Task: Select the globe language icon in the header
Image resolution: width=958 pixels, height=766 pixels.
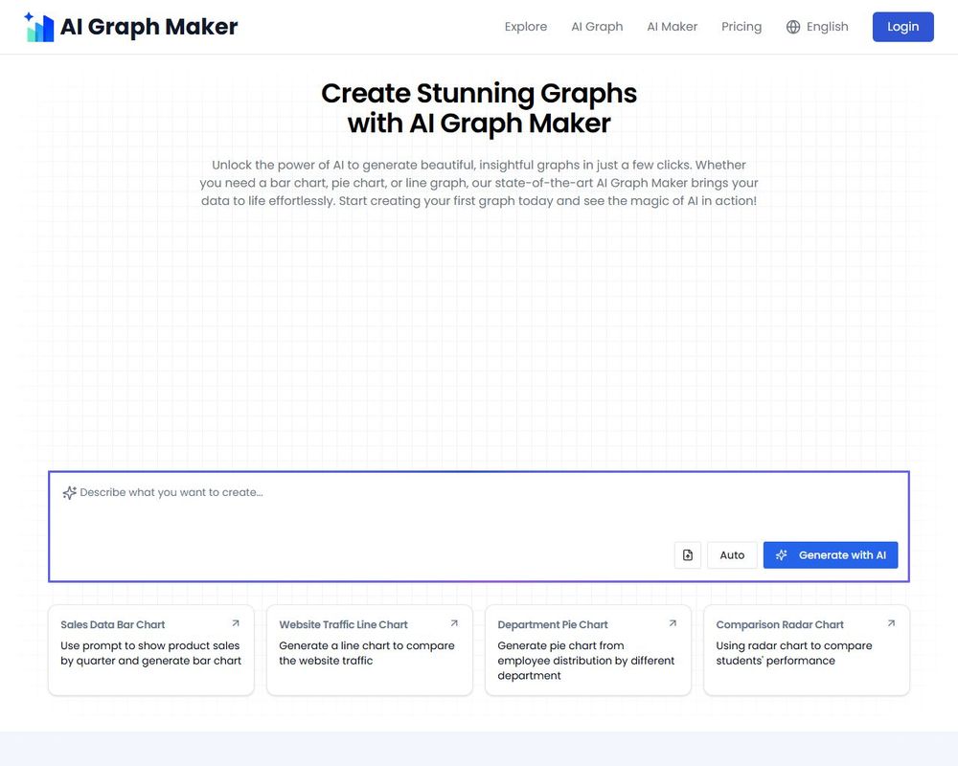Action: point(789,27)
